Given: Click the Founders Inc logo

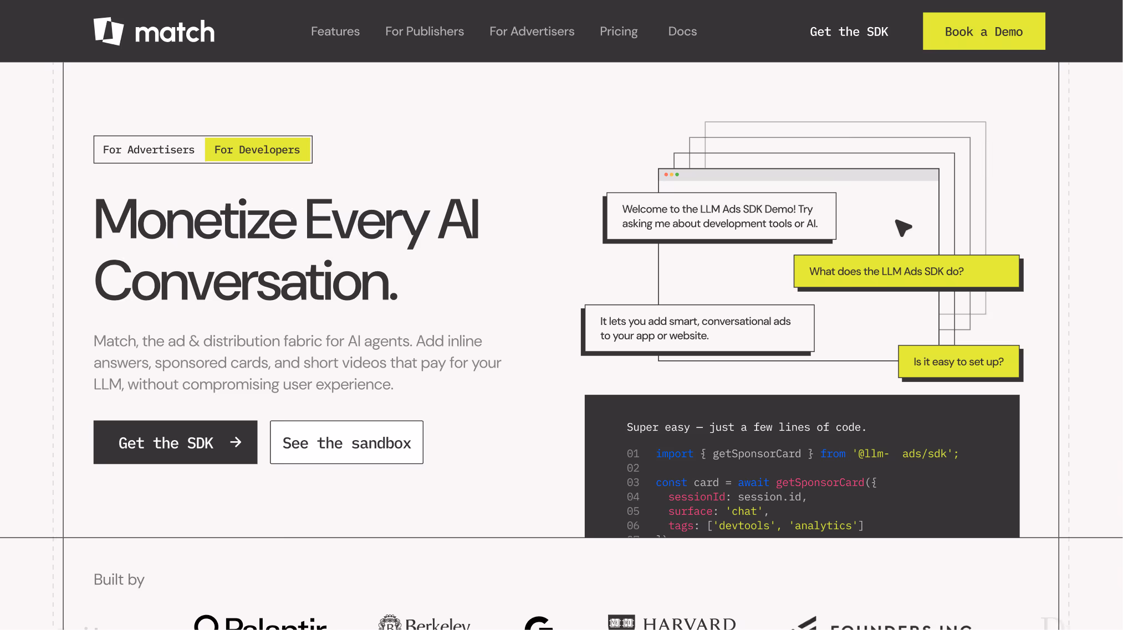Looking at the screenshot, I should [x=881, y=623].
